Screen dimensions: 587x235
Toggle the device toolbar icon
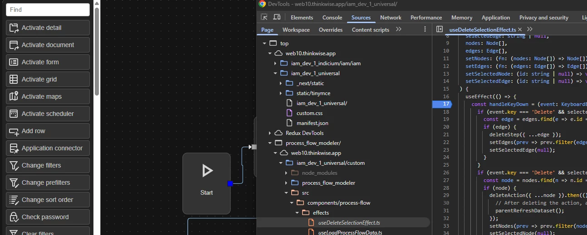tap(277, 17)
